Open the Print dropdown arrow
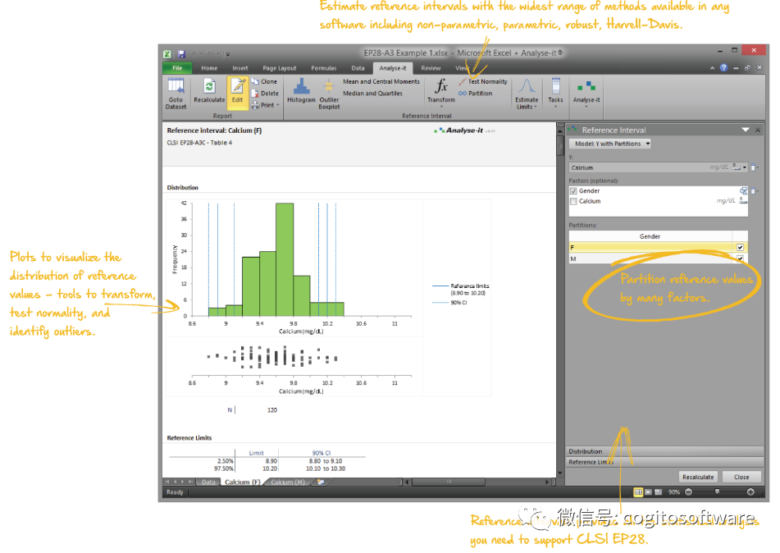The width and height of the screenshot is (780, 553). [277, 105]
